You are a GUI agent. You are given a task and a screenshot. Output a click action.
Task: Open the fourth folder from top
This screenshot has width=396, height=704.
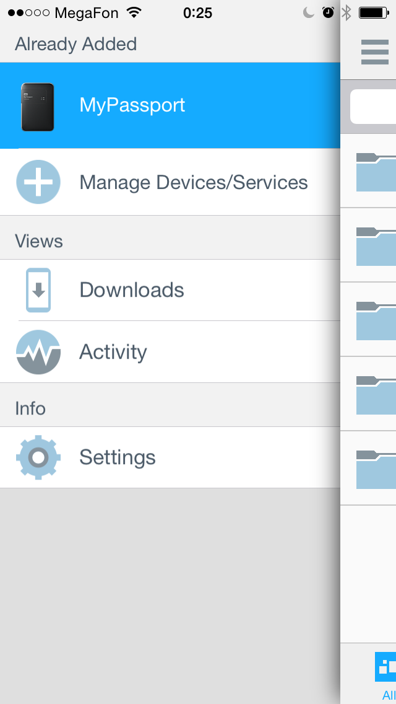pos(376,394)
